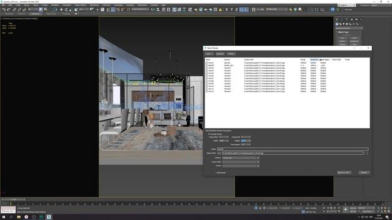This screenshot has height=220, width=392.
Task: Toggle the checkbox for row View03
Action: (x=207, y=68)
